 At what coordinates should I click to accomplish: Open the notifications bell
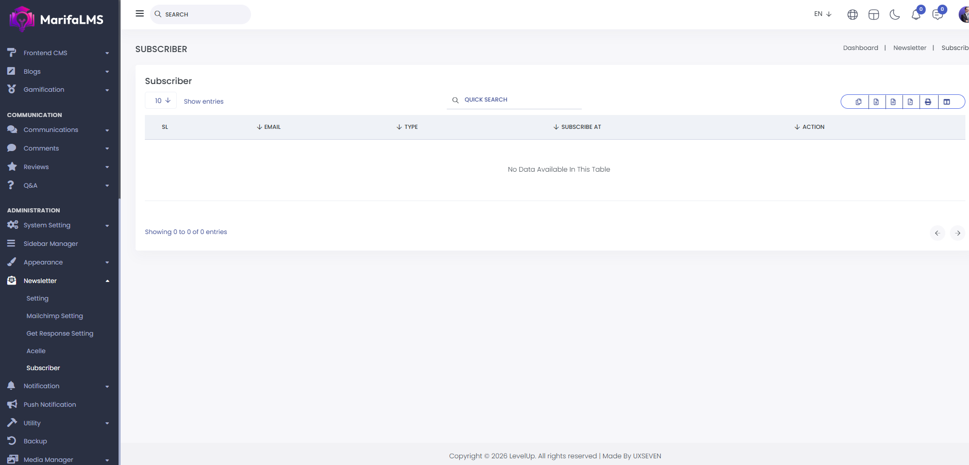pyautogui.click(x=916, y=15)
